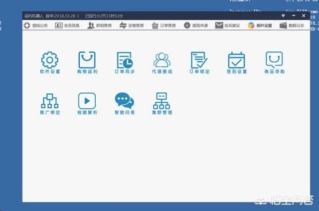Click the 提现申请 toolbar button
This screenshot has height=211, width=319.
[196, 25]
